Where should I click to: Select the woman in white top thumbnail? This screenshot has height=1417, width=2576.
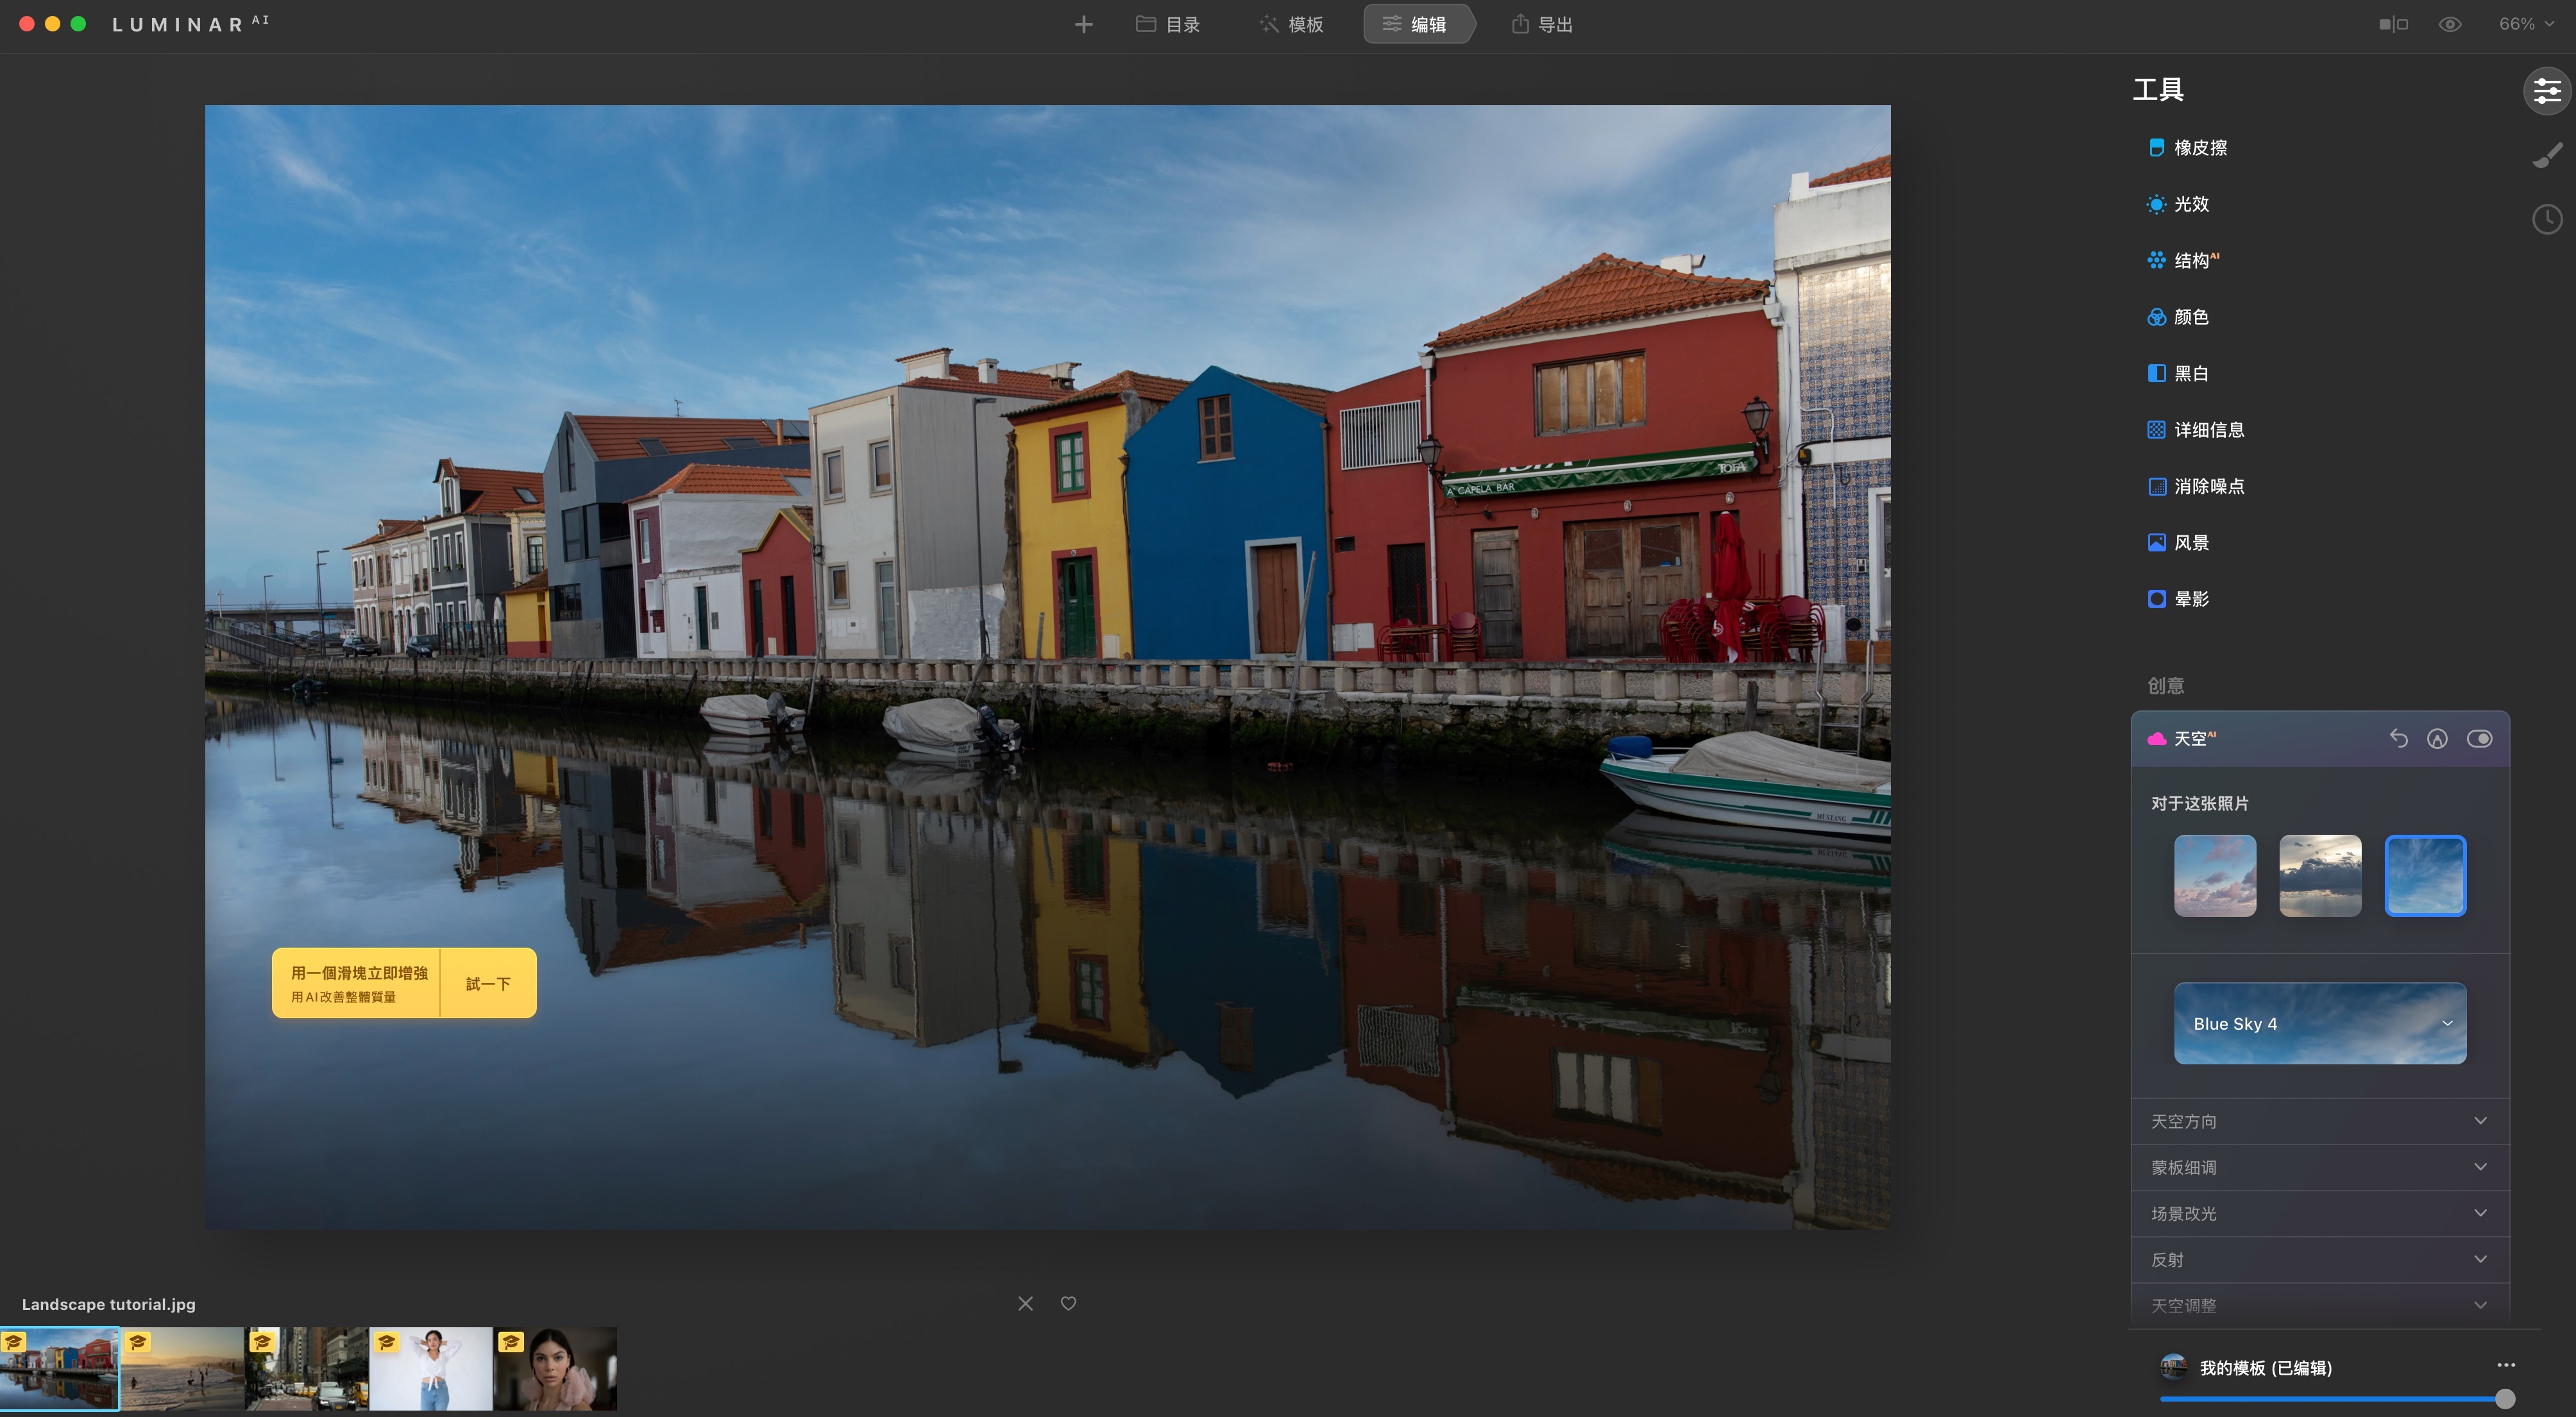coord(431,1369)
